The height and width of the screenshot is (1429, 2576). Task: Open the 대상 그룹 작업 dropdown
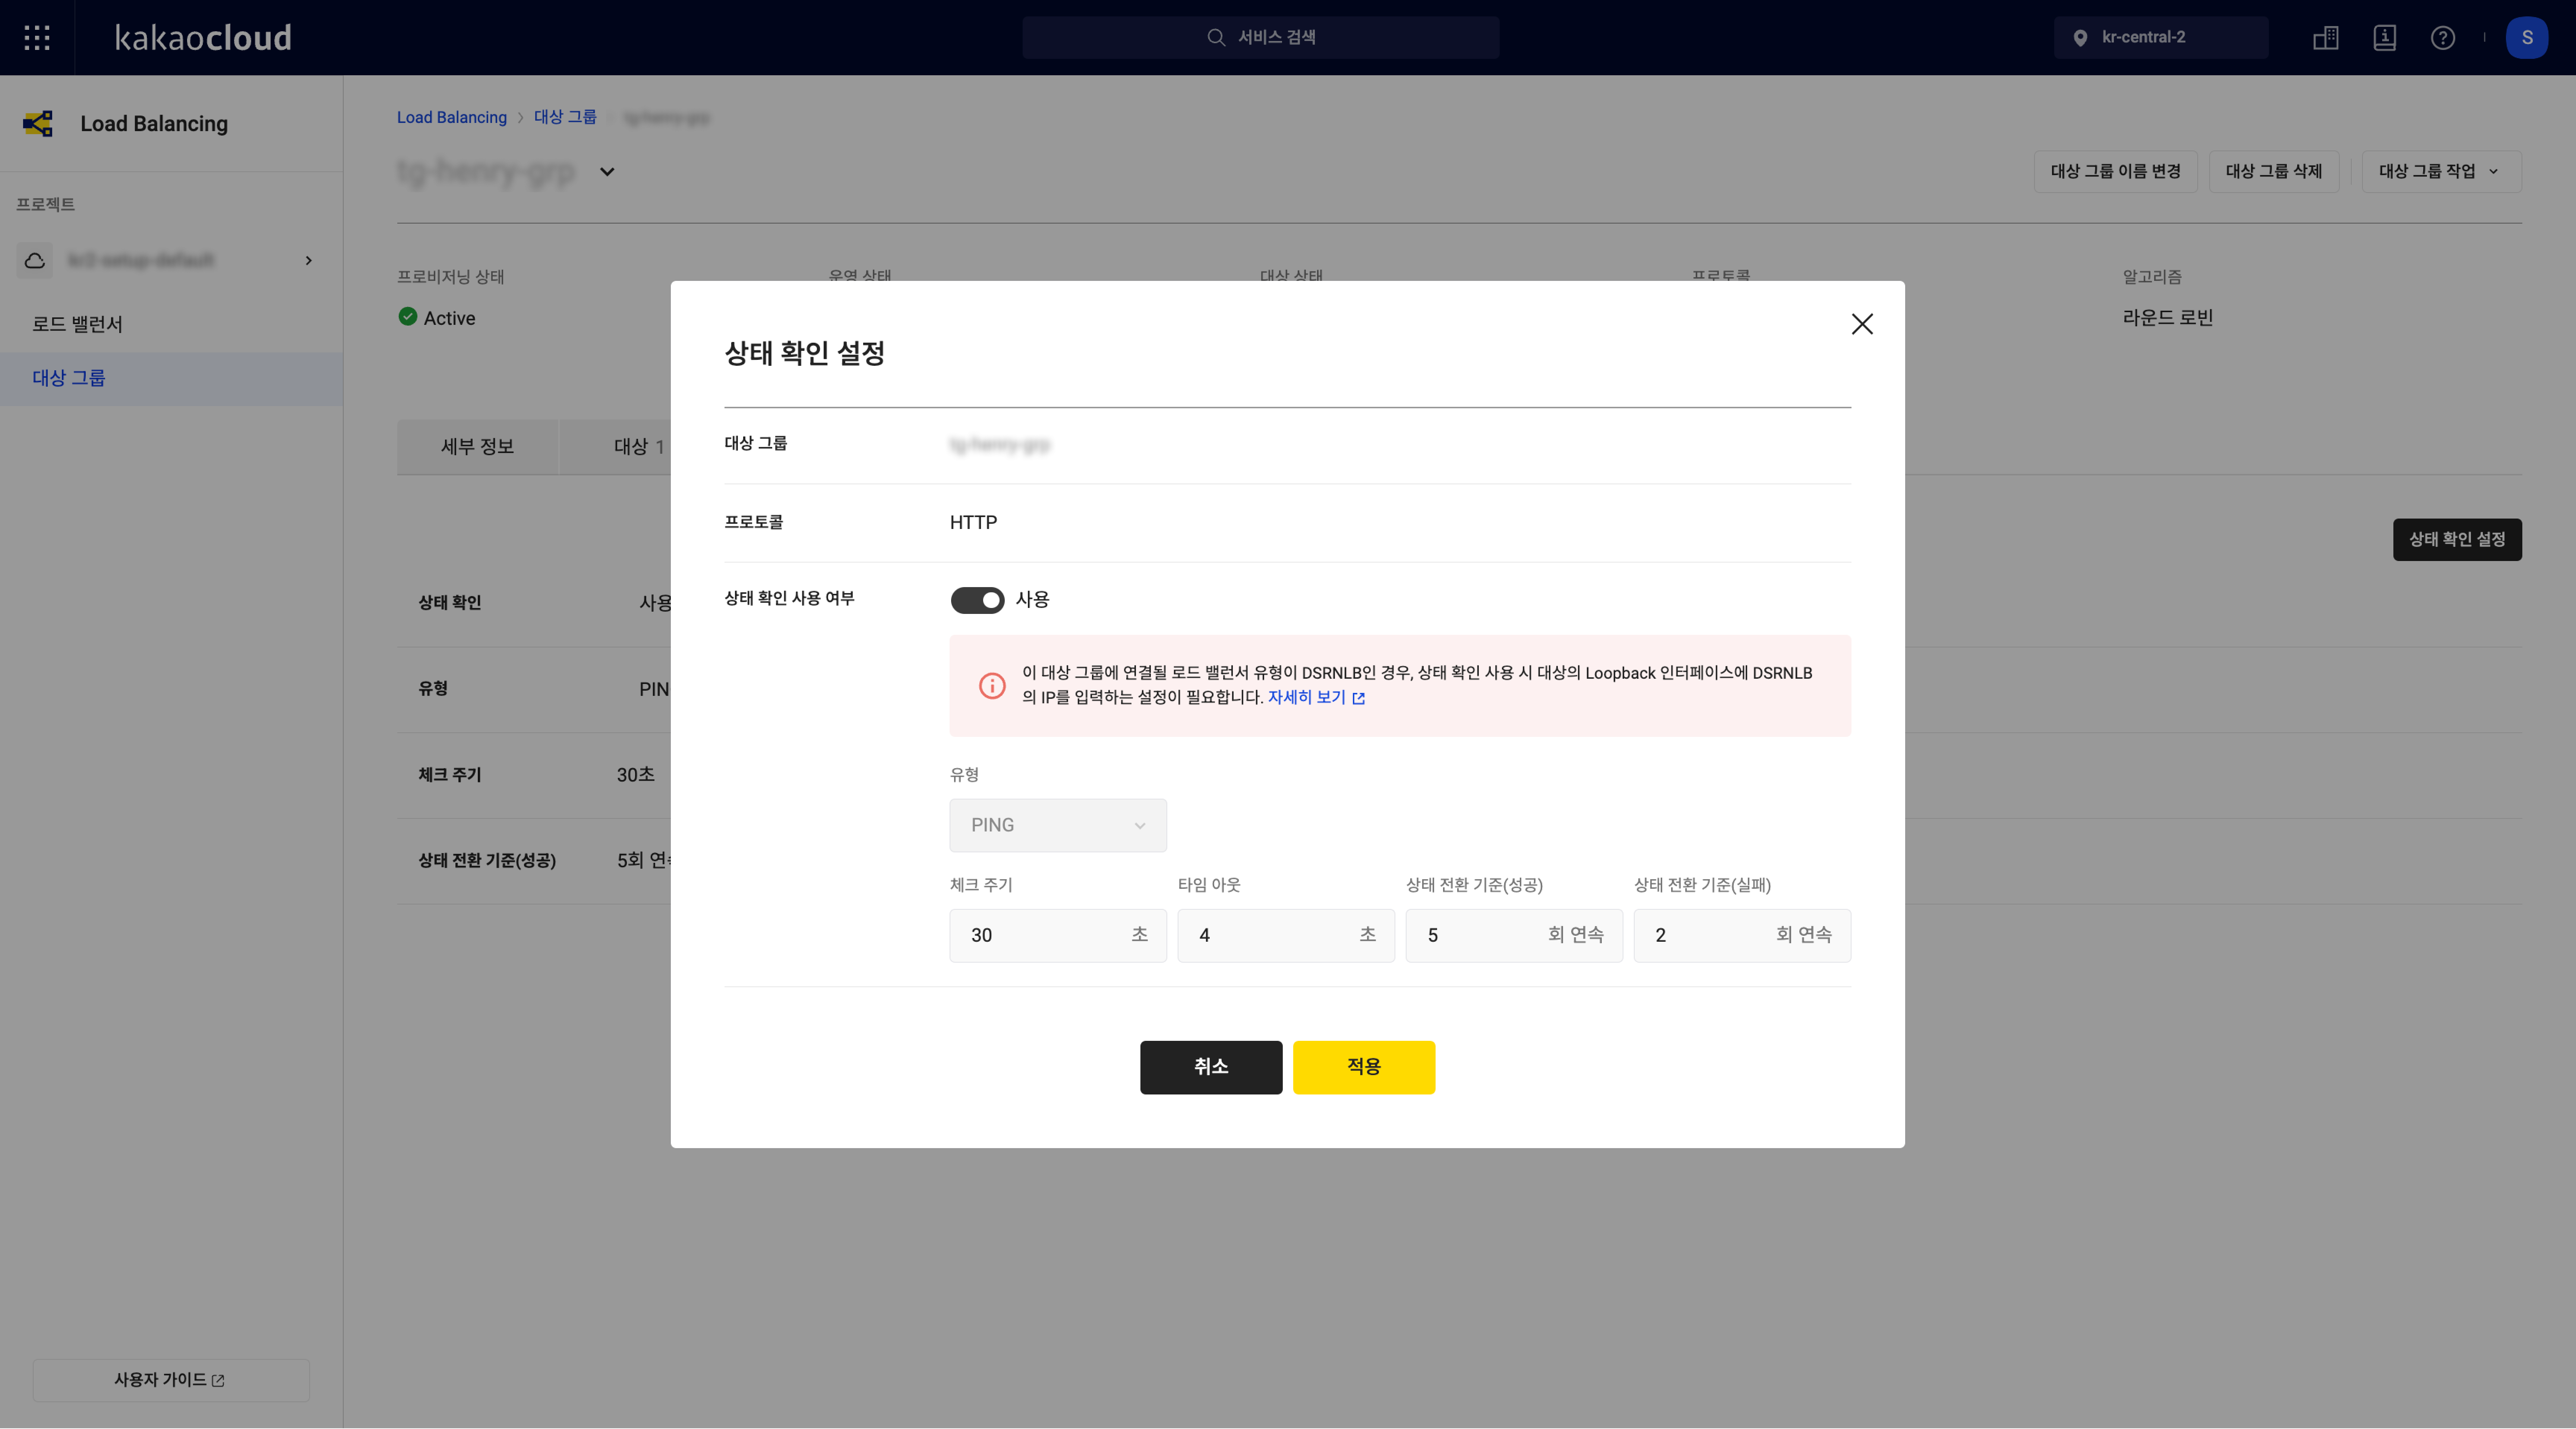(x=2441, y=172)
